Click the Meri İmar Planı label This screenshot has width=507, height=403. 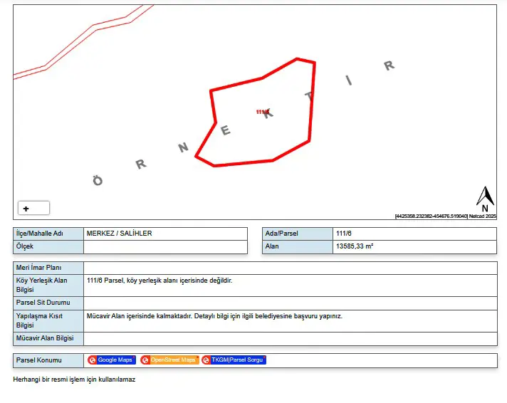pyautogui.click(x=38, y=268)
